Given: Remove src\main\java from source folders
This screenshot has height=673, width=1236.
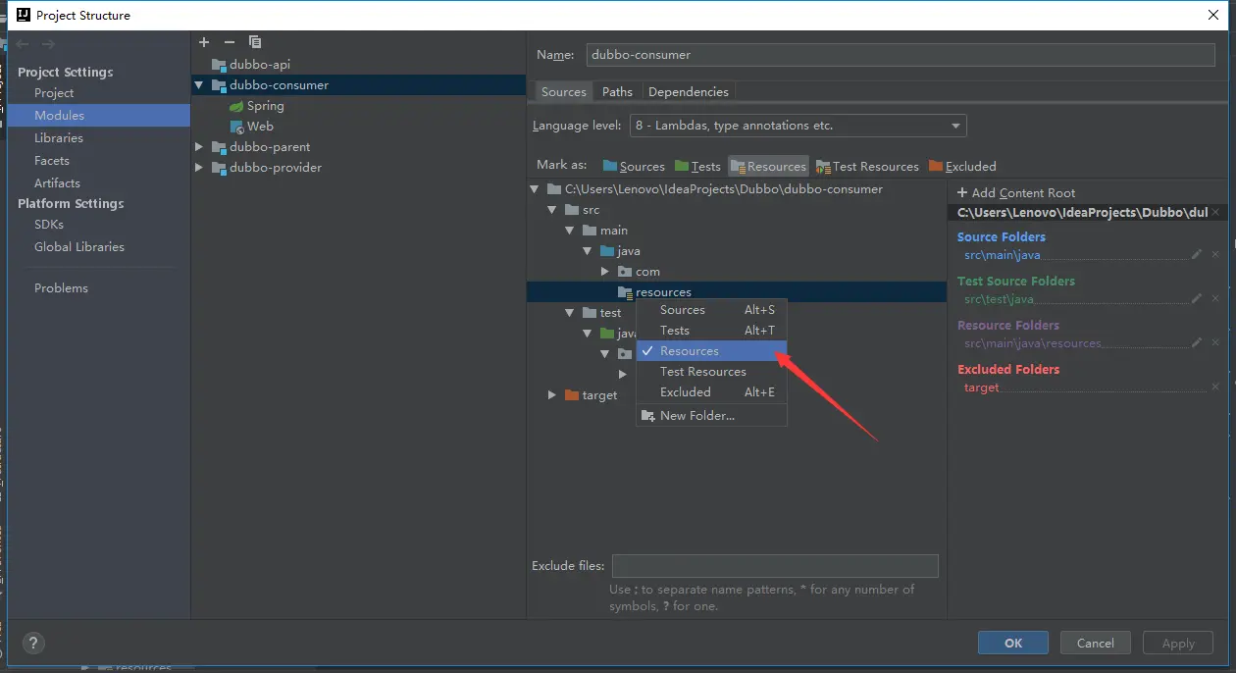Looking at the screenshot, I should coord(1215,254).
